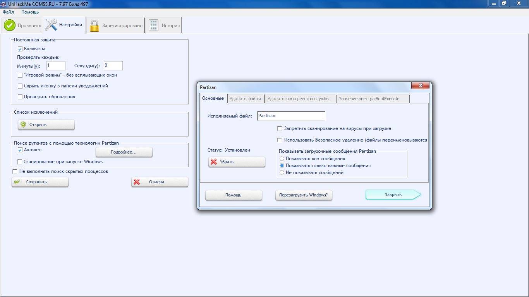Select Показывать только важные сообщения option
529x297 pixels.
(x=282, y=166)
